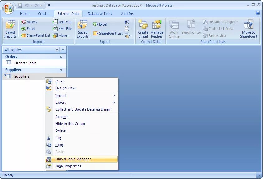
Task: Switch to the Create tab
Action: tap(43, 14)
